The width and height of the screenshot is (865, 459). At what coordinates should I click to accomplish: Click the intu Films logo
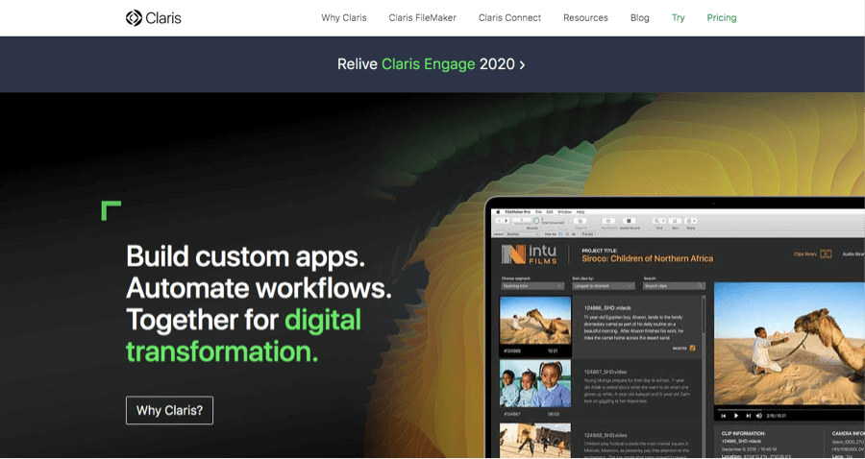pyautogui.click(x=529, y=254)
